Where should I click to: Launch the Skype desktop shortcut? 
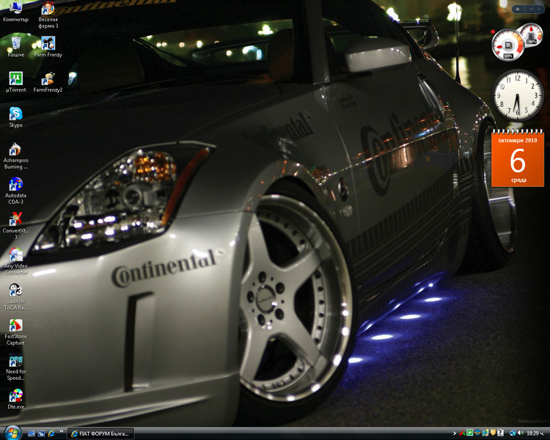coord(15,114)
